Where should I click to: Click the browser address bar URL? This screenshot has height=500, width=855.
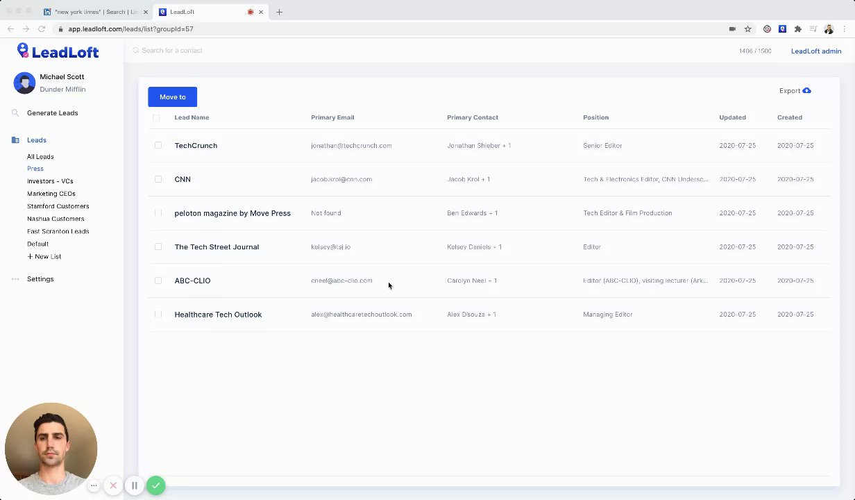point(130,29)
